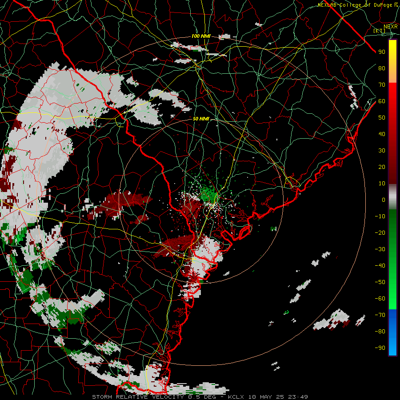Click the 30 knot label on color scale
Screen dimensions: 400x400
(x=382, y=151)
